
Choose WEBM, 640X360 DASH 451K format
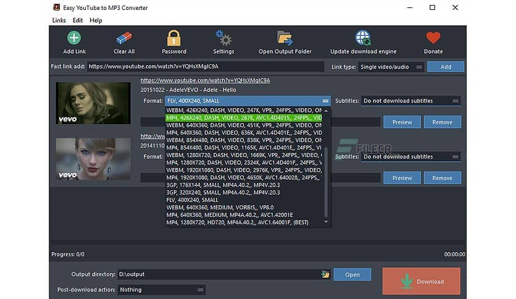(x=244, y=125)
